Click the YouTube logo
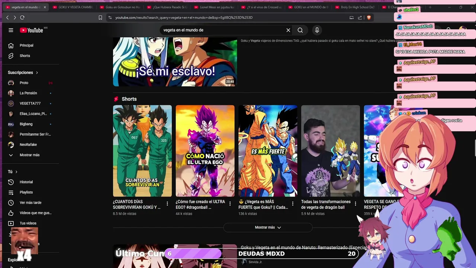 pyautogui.click(x=32, y=30)
